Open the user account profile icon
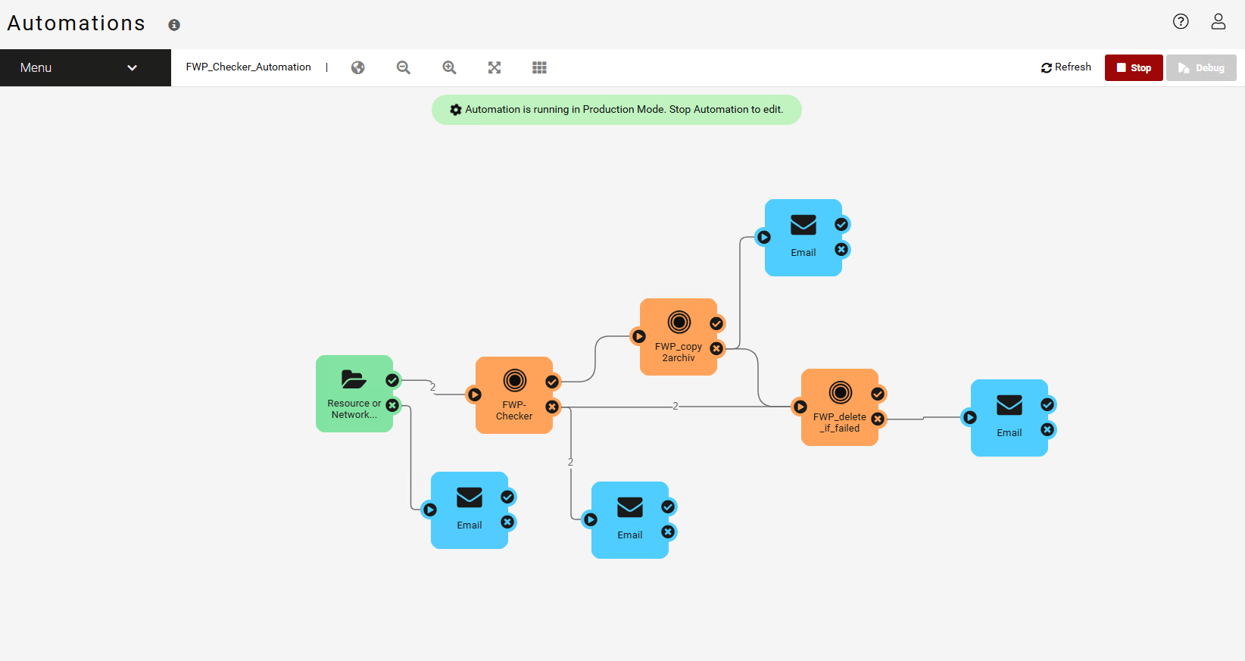 pyautogui.click(x=1218, y=21)
